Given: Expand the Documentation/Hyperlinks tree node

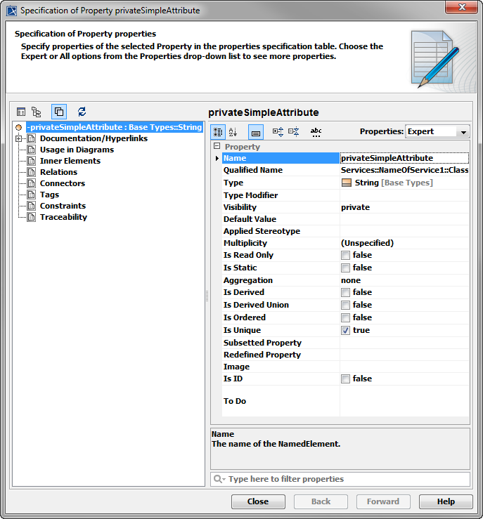Looking at the screenshot, I should point(19,138).
